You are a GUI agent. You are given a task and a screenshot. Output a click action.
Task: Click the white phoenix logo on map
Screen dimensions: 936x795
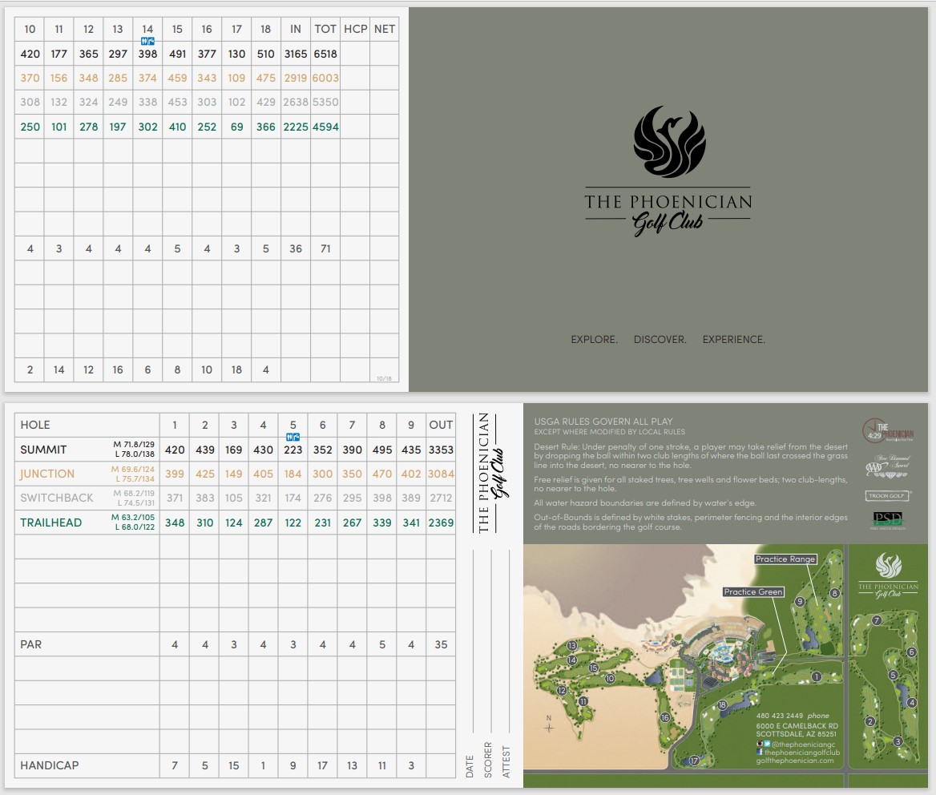pos(888,565)
